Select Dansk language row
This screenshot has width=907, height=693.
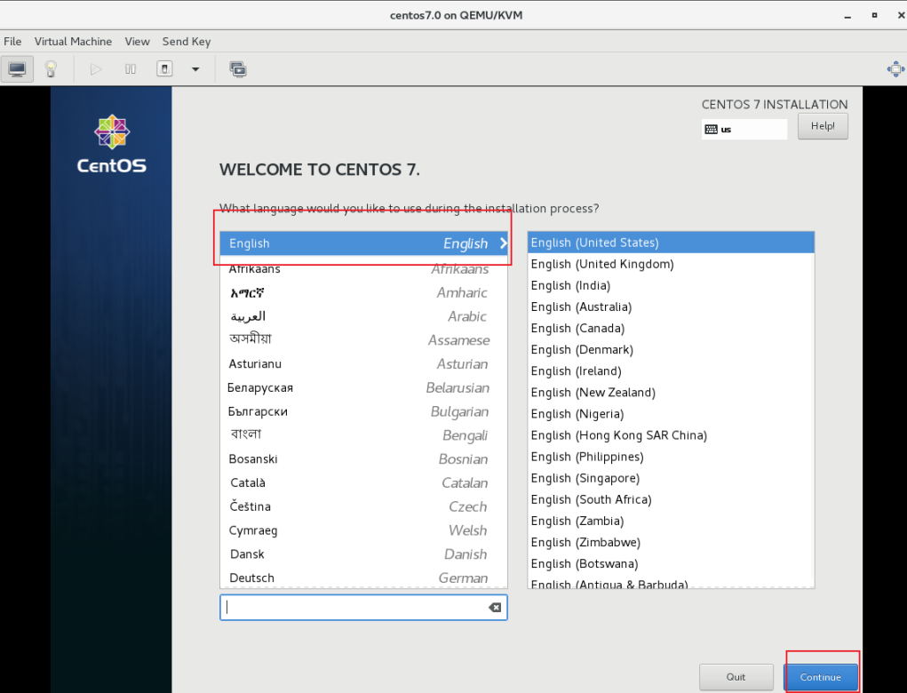(x=364, y=554)
